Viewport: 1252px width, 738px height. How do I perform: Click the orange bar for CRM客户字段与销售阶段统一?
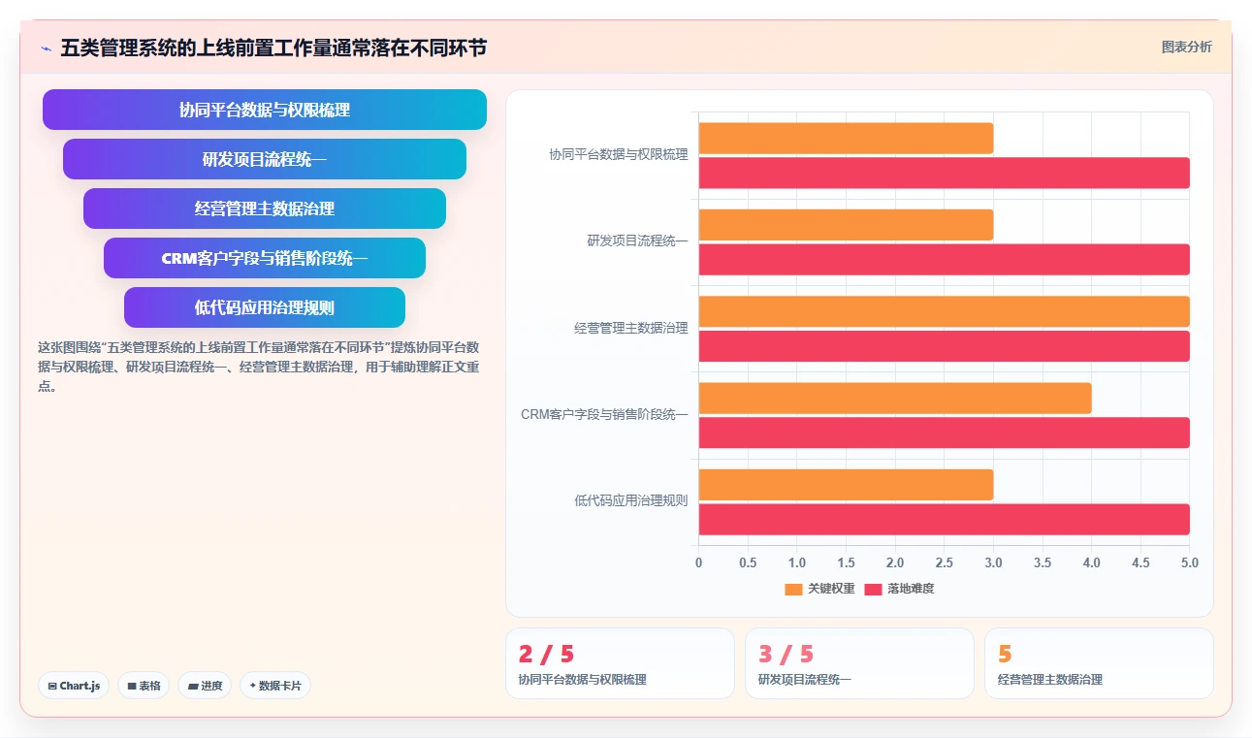click(x=895, y=398)
